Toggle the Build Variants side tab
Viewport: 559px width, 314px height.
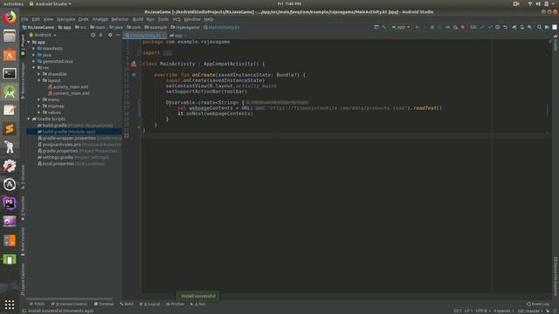click(x=23, y=242)
